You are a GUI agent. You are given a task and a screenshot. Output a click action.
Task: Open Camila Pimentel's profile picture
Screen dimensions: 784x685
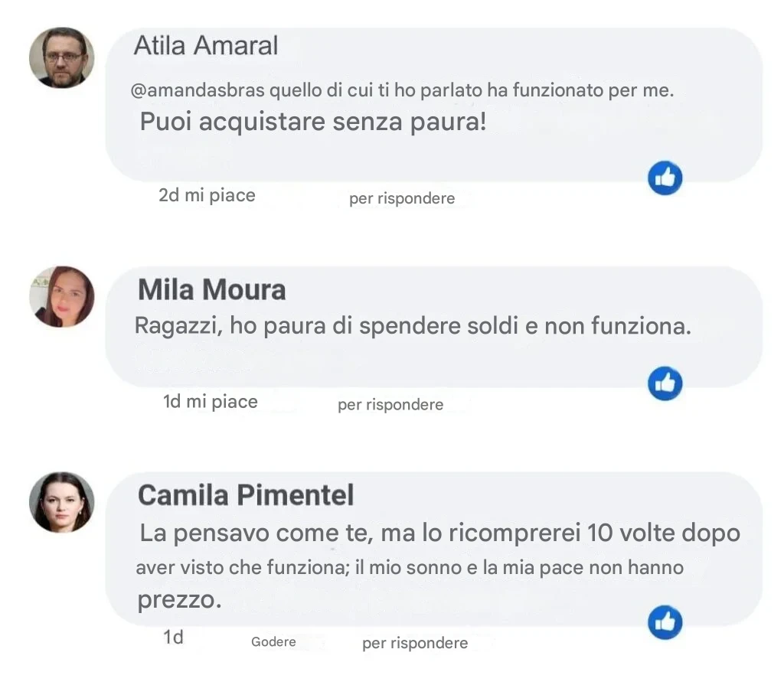(62, 502)
